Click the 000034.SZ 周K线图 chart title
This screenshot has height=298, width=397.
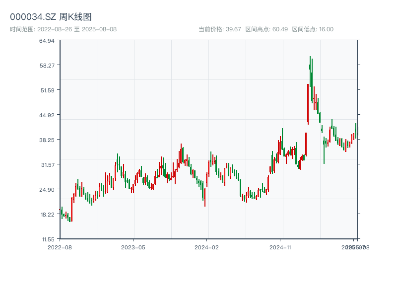pyautogui.click(x=51, y=17)
